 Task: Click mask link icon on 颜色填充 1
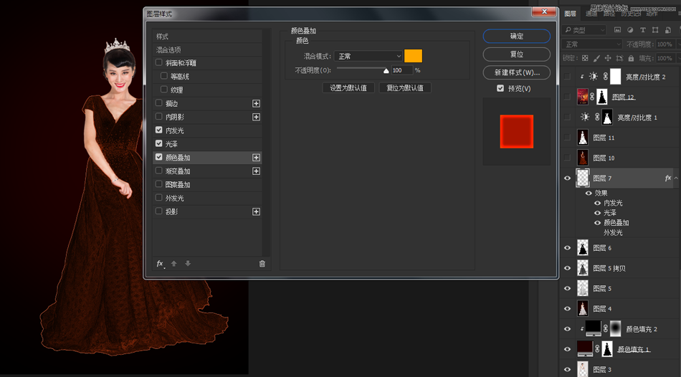click(x=597, y=349)
